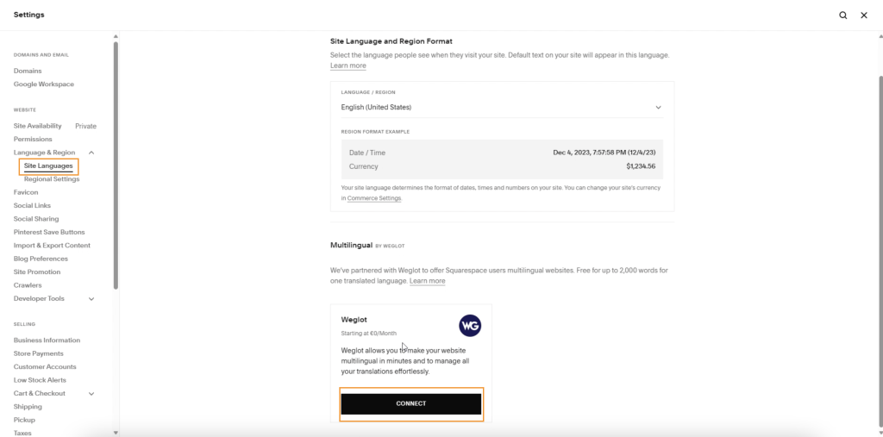Expand the Cart & Checkout section
The image size is (883, 437).
point(91,394)
